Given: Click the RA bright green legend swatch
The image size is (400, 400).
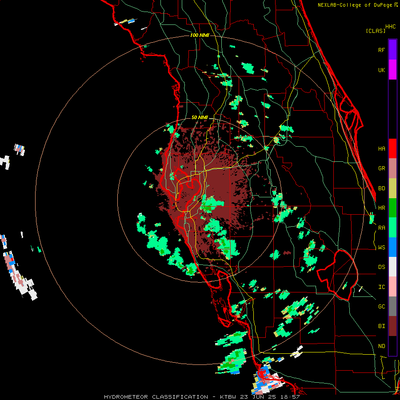Looking at the screenshot, I should (x=392, y=228).
